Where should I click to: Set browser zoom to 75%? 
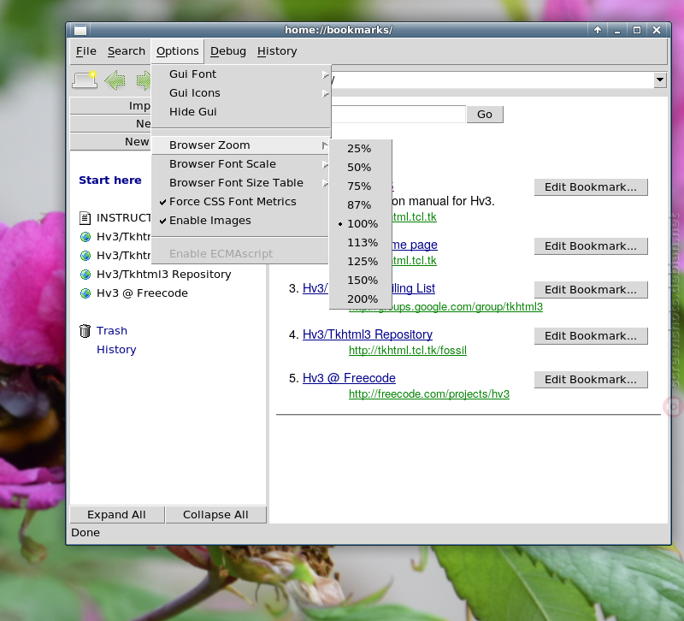pyautogui.click(x=360, y=186)
